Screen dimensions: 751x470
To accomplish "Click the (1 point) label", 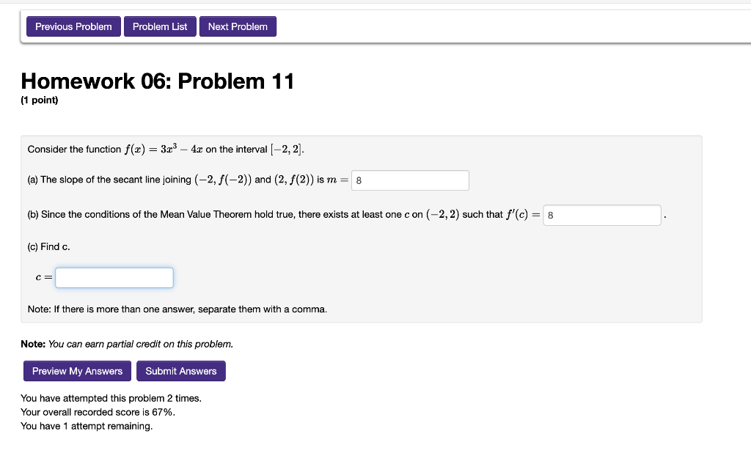I will 40,100.
